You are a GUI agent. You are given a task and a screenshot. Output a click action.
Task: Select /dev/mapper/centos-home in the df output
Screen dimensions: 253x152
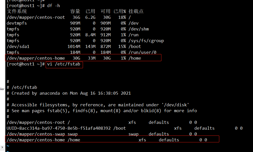tap(36, 58)
